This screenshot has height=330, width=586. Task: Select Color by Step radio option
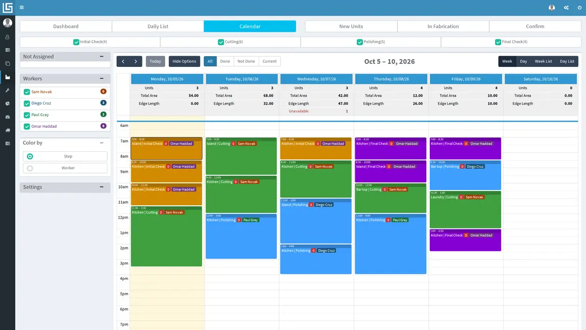point(30,156)
